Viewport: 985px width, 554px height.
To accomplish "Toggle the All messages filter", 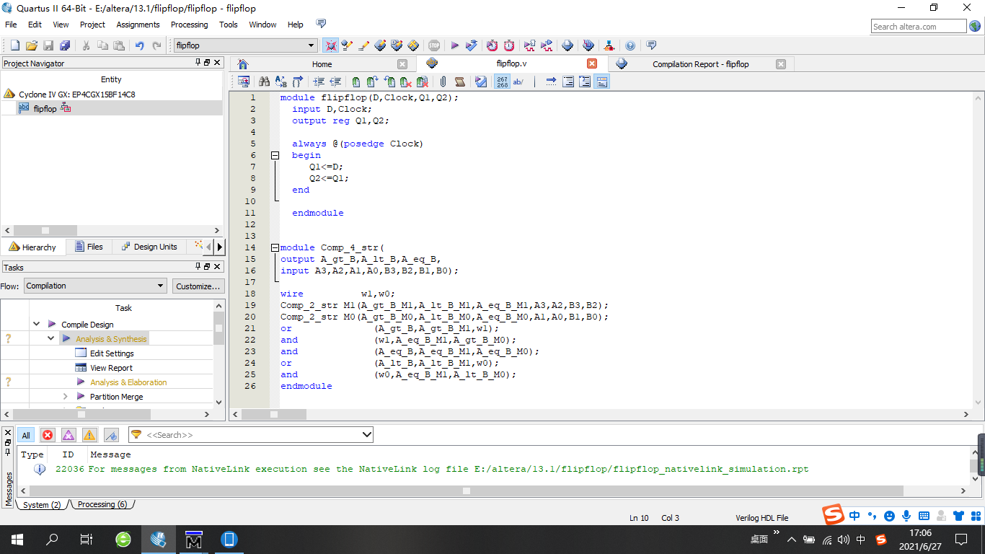I will click(26, 435).
